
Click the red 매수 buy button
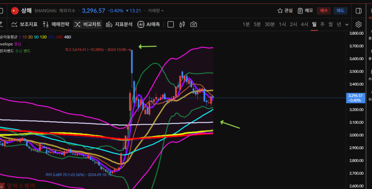324,11
